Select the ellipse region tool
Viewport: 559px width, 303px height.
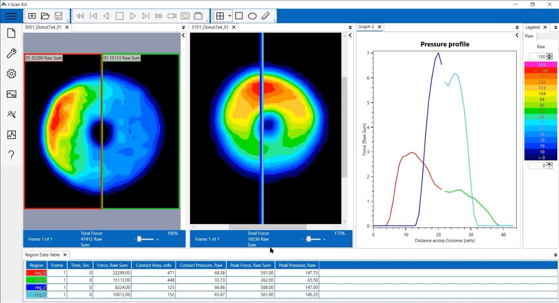[252, 16]
